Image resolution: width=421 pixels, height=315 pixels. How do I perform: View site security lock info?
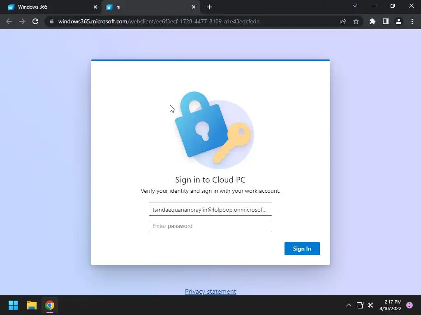click(52, 21)
